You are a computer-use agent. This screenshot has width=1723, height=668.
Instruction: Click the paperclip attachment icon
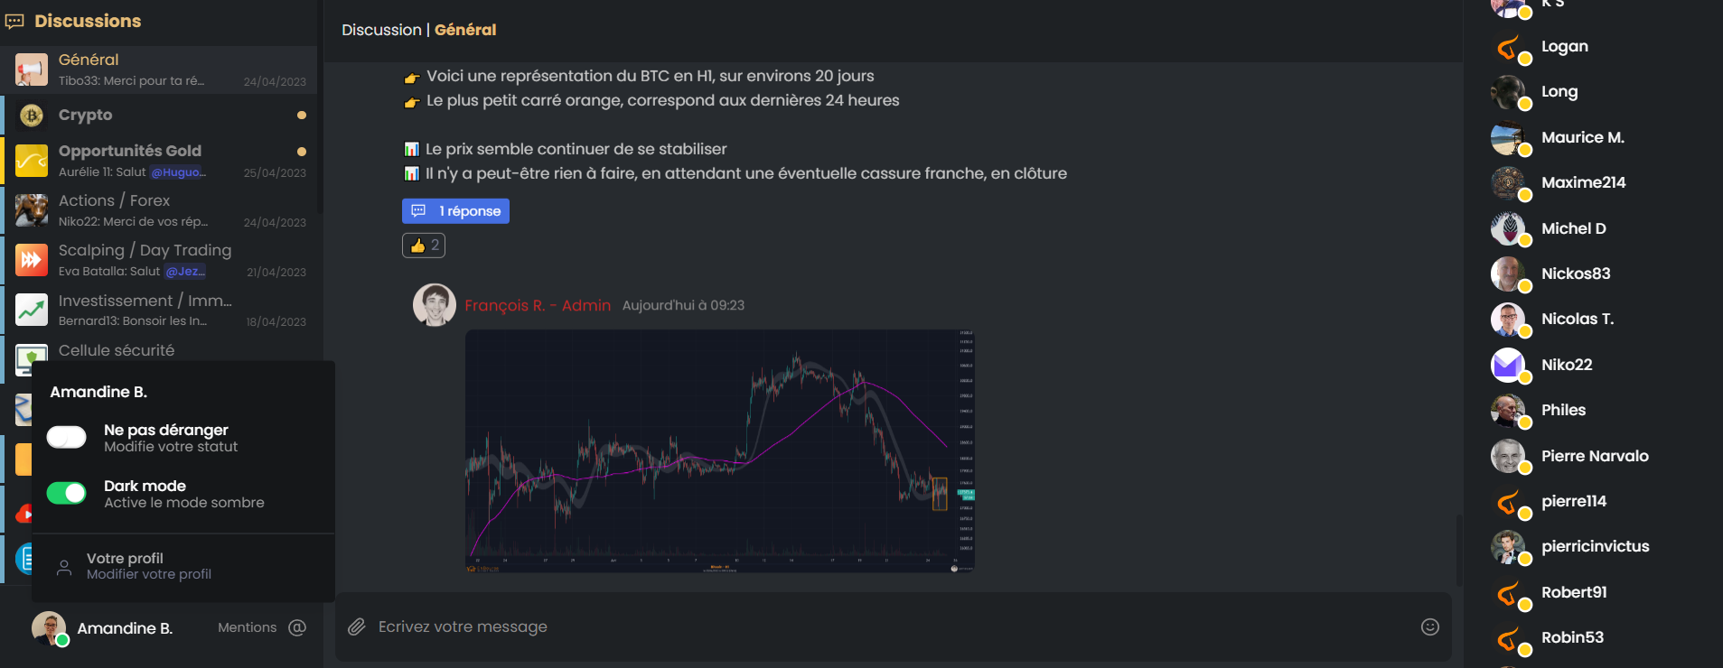[x=357, y=626]
